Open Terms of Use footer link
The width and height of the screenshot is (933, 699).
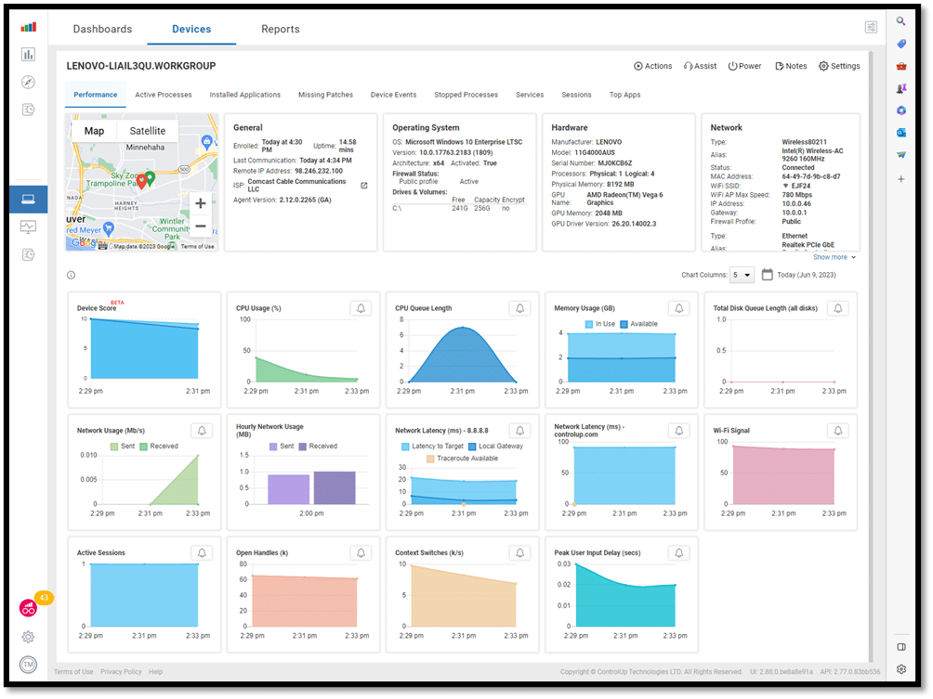(x=73, y=672)
